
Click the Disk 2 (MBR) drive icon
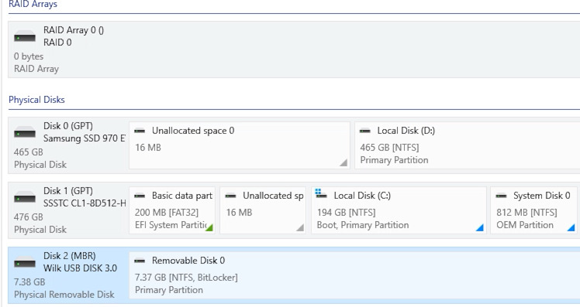[x=25, y=262]
